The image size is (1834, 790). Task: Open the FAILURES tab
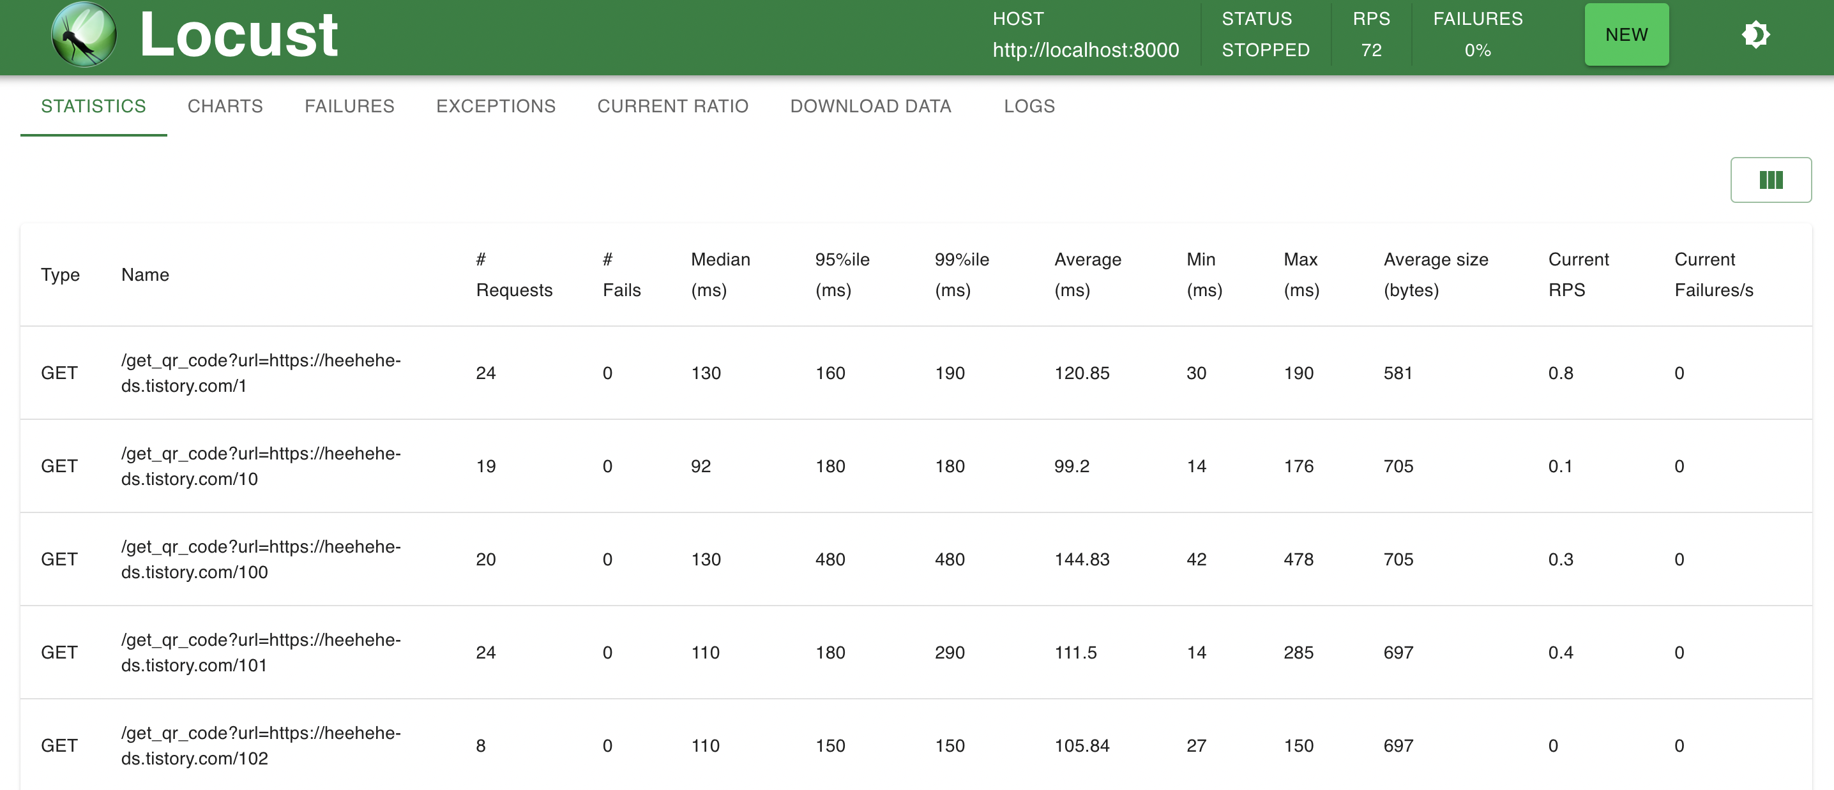(x=349, y=106)
